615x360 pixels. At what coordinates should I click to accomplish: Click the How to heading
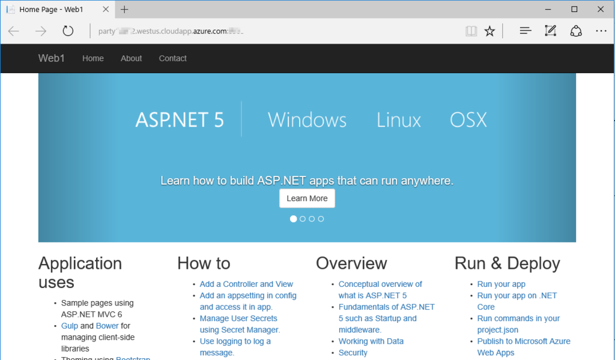point(204,263)
